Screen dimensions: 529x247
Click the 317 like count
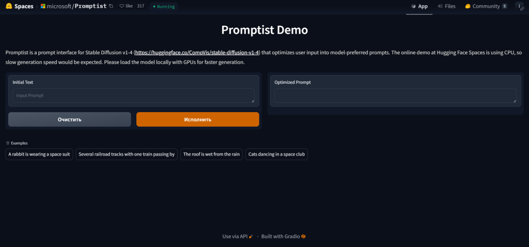click(x=141, y=6)
